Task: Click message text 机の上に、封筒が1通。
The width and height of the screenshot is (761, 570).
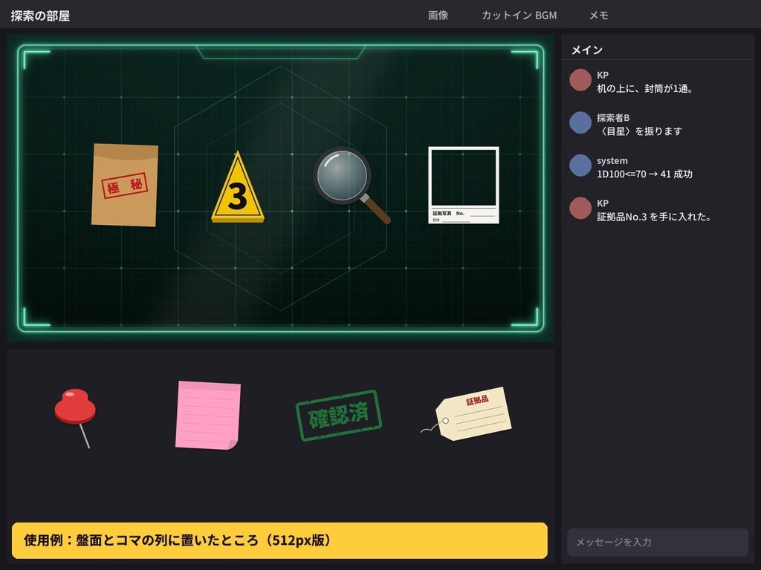Action: point(645,89)
